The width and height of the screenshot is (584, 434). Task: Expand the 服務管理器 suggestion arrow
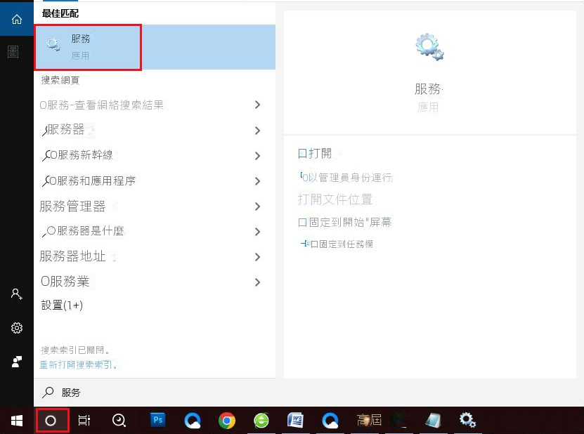257,206
